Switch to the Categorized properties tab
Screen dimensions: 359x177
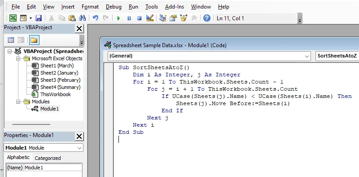(x=48, y=158)
